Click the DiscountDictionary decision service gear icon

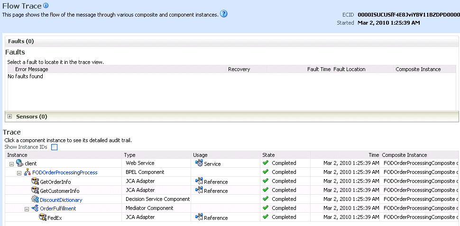(x=35, y=199)
